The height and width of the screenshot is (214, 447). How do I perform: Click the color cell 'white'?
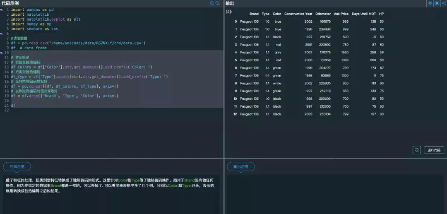277,83
